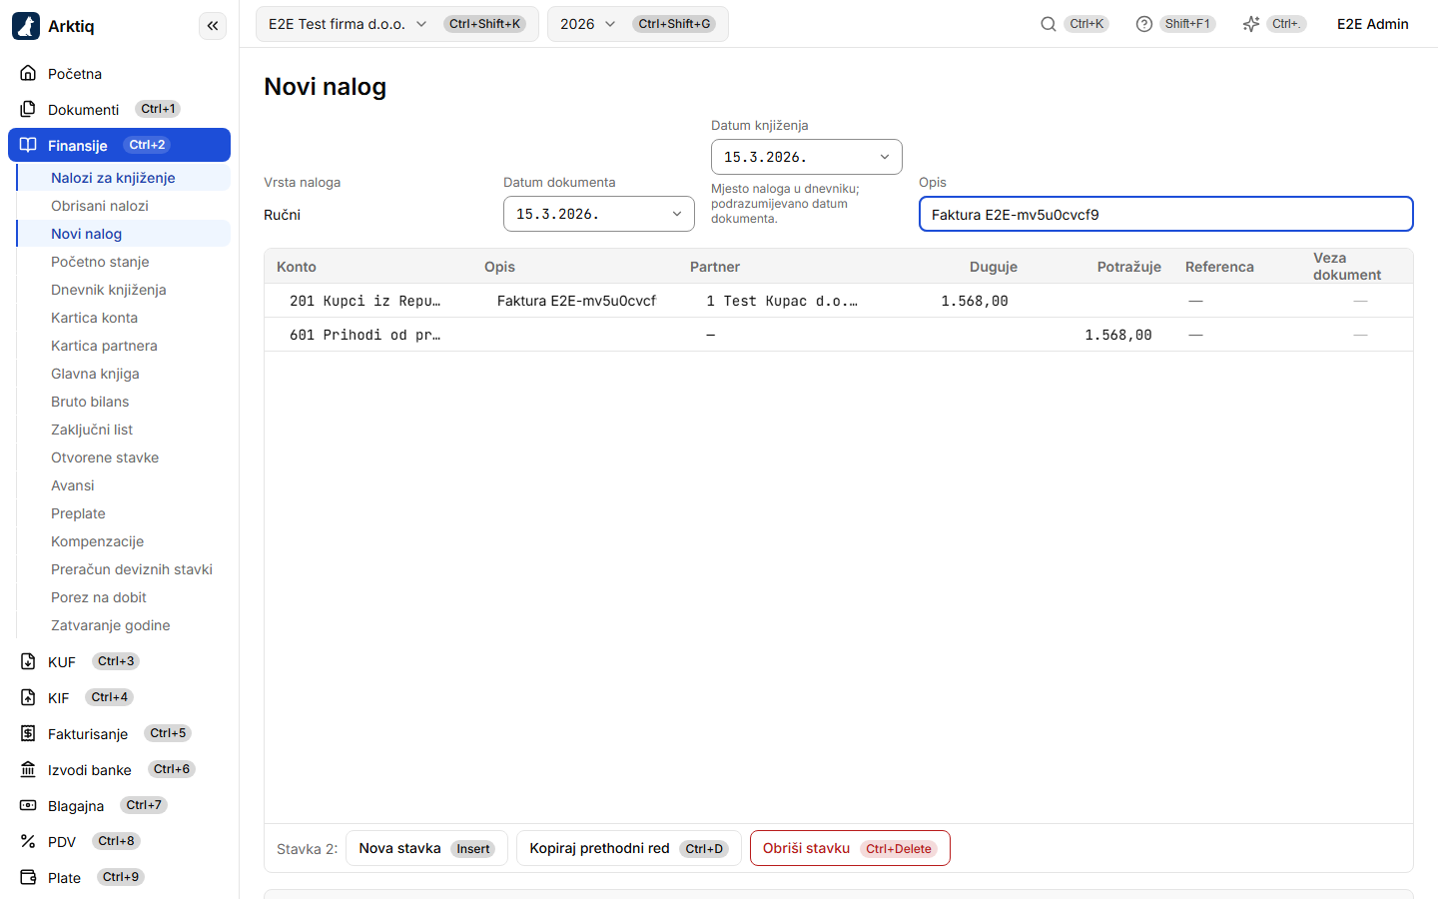This screenshot has height=899, width=1438.
Task: Click the Obriši stavku button
Action: (x=850, y=848)
